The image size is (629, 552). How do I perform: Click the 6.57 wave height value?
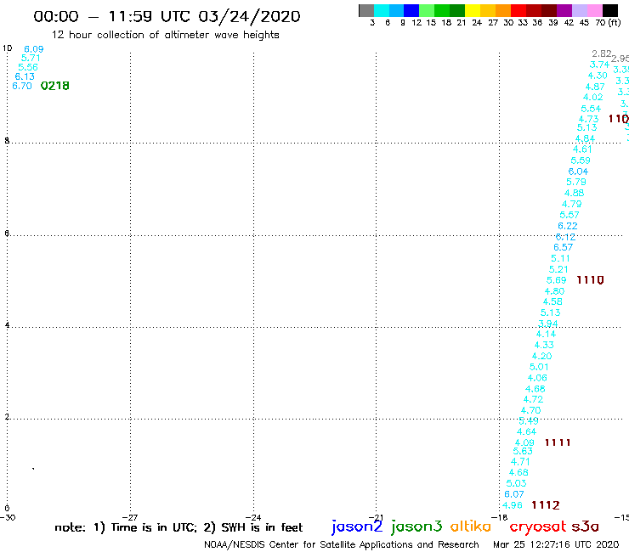click(564, 247)
